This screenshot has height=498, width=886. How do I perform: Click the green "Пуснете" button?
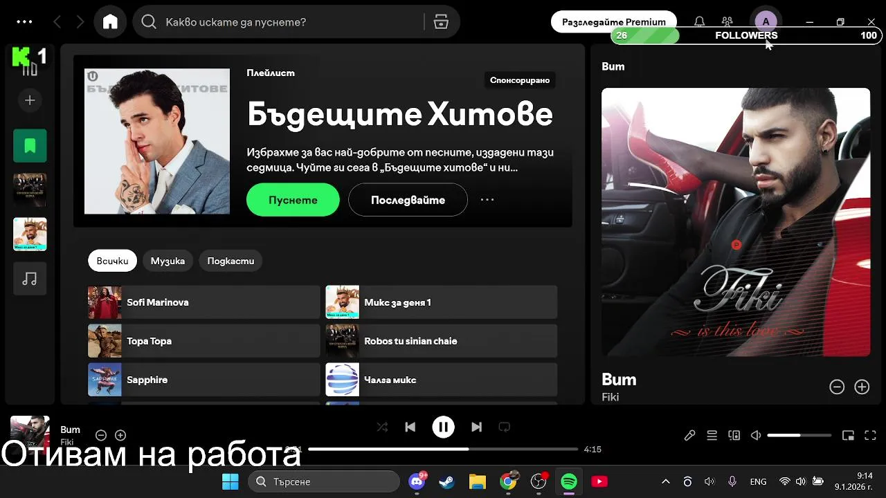pos(293,200)
